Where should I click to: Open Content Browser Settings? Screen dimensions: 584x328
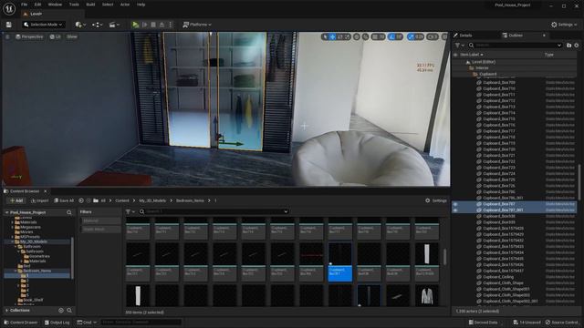tap(436, 200)
